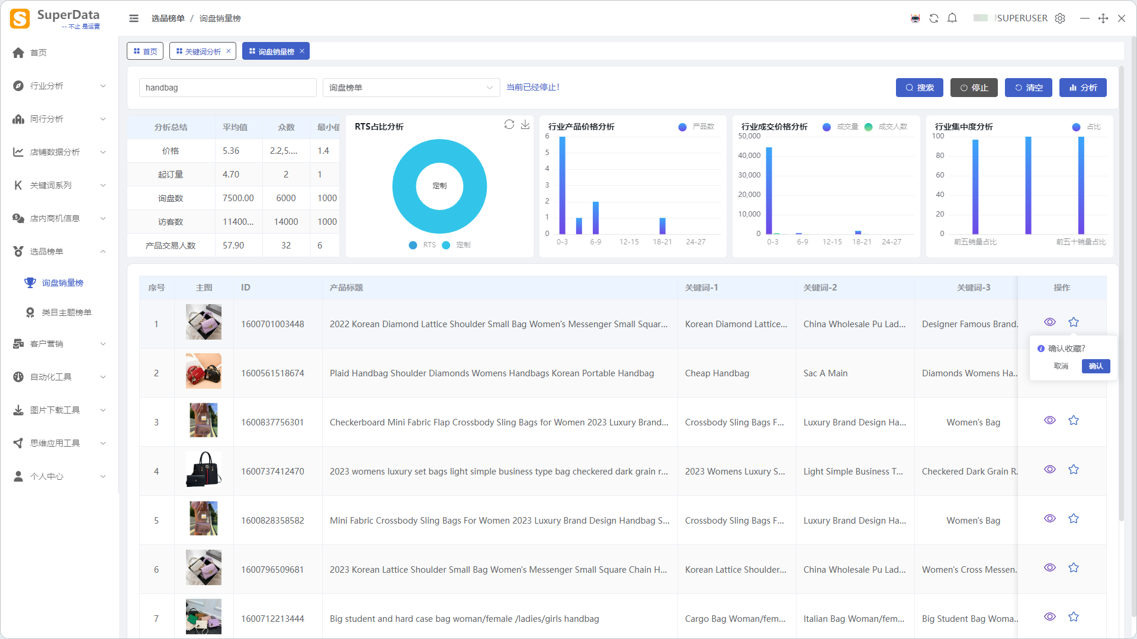Open the 询盘榜单 dropdown selector
This screenshot has height=639, width=1137.
tap(411, 88)
